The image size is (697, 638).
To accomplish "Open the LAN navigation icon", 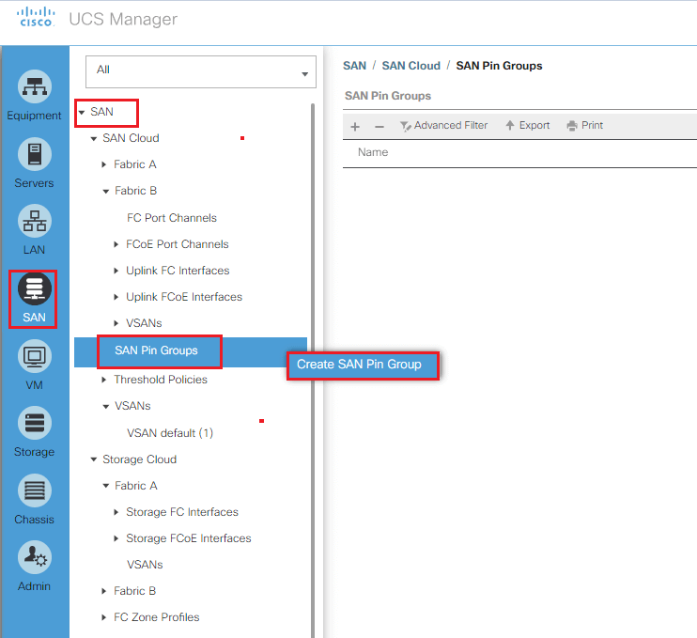I will (x=34, y=221).
